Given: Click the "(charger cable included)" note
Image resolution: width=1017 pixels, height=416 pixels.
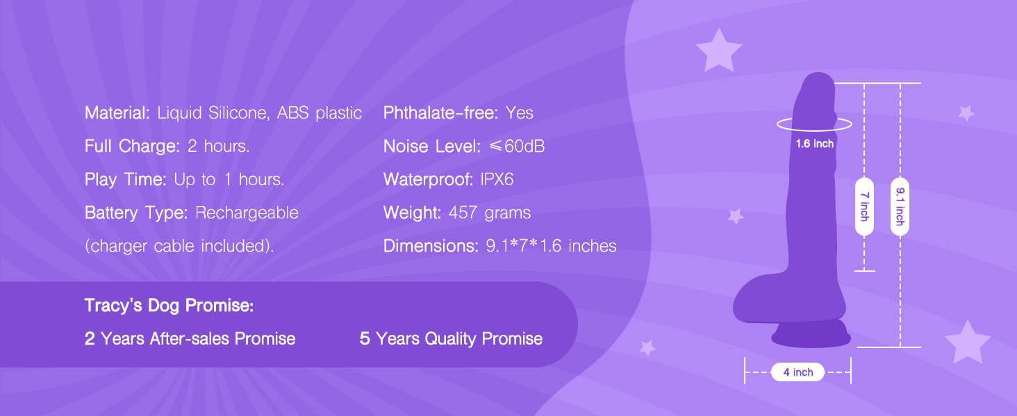Looking at the screenshot, I should pos(179,246).
